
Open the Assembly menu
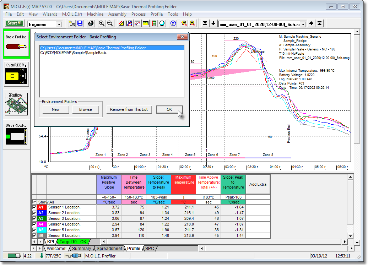117,14
